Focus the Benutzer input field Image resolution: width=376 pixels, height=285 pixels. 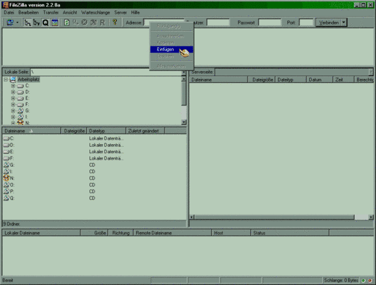coord(218,23)
